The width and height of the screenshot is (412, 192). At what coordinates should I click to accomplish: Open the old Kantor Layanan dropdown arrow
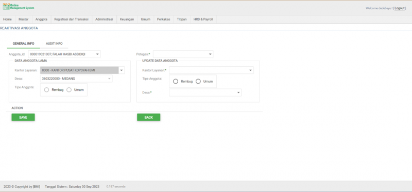pos(122,70)
